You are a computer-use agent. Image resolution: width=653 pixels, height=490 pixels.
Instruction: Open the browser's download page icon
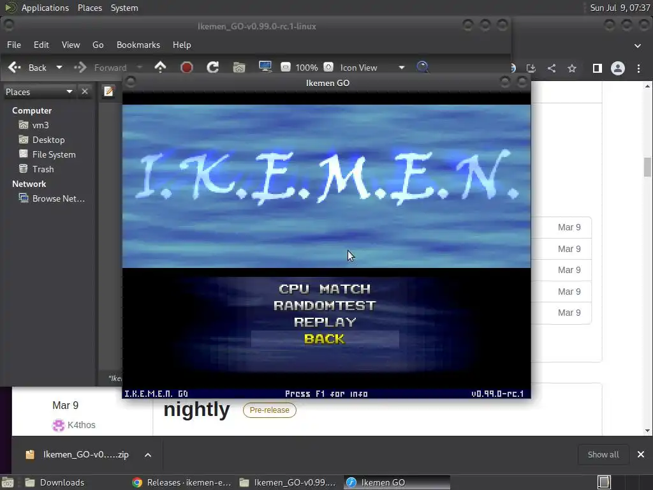click(x=531, y=68)
